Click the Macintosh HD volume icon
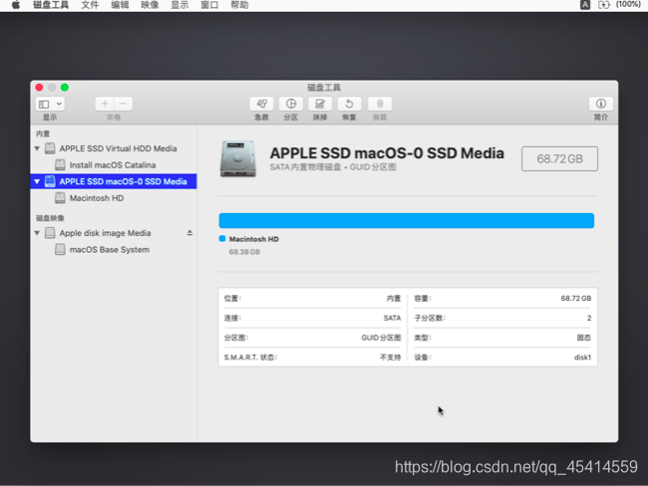The width and height of the screenshot is (648, 486). pos(60,198)
